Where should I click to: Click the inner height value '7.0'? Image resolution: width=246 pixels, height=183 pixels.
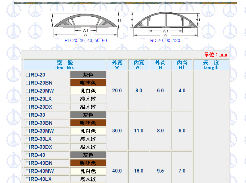coord(182,171)
